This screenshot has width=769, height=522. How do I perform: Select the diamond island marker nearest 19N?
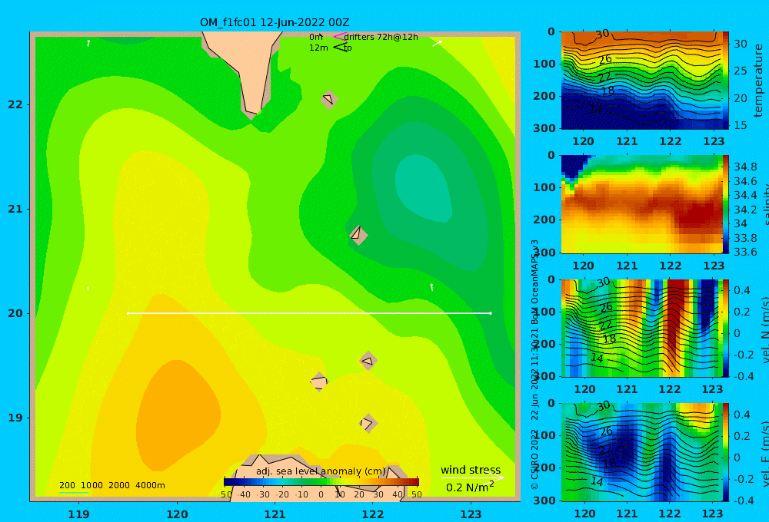[368, 423]
